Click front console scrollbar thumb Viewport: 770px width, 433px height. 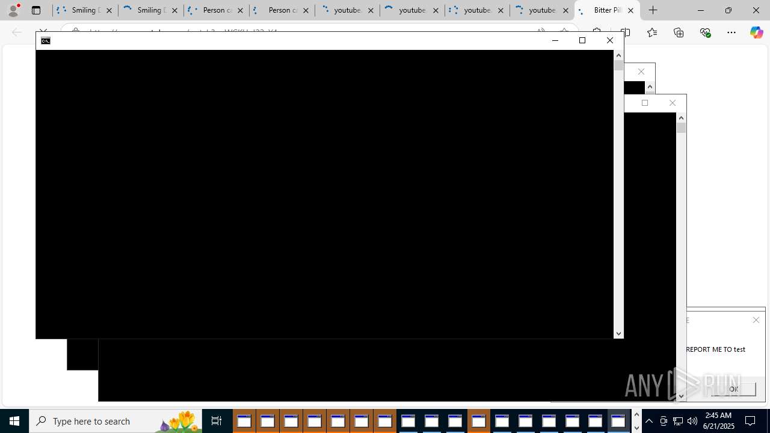(x=618, y=66)
